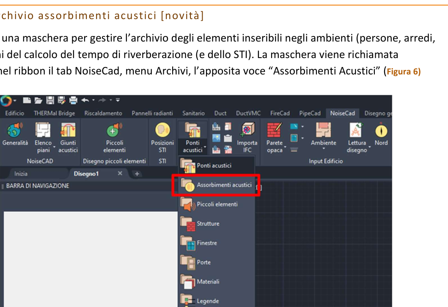
Task: Click the Importa IFC icon
Action: (247, 130)
